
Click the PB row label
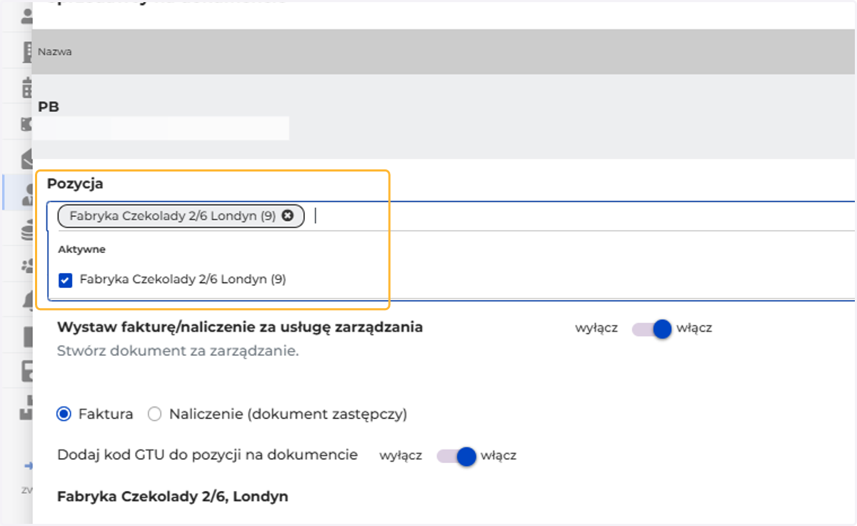[49, 106]
